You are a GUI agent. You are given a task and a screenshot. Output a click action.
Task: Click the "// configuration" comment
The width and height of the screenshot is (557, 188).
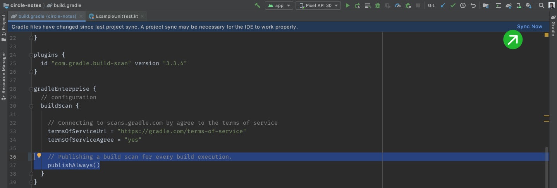coord(69,97)
